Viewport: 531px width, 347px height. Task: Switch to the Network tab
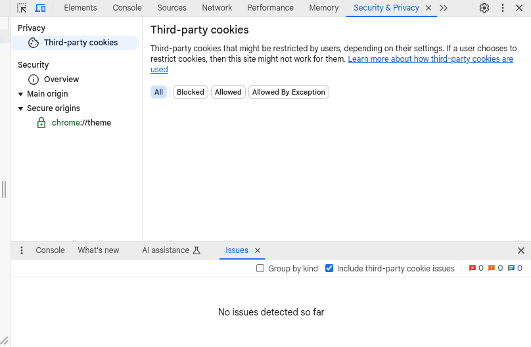(x=217, y=8)
